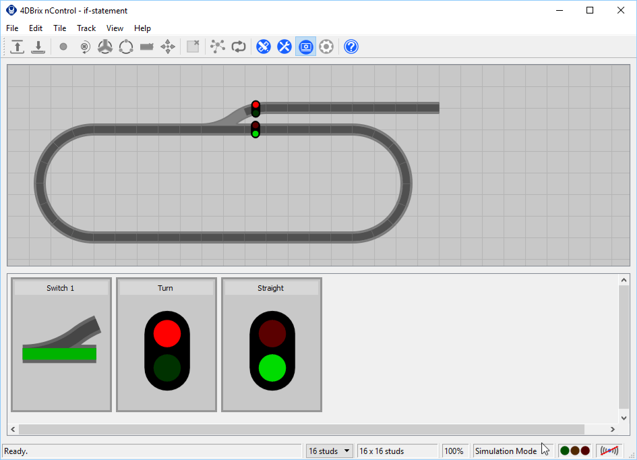637x460 pixels.
Task: Toggle the Turn traffic light tile
Action: coord(166,345)
